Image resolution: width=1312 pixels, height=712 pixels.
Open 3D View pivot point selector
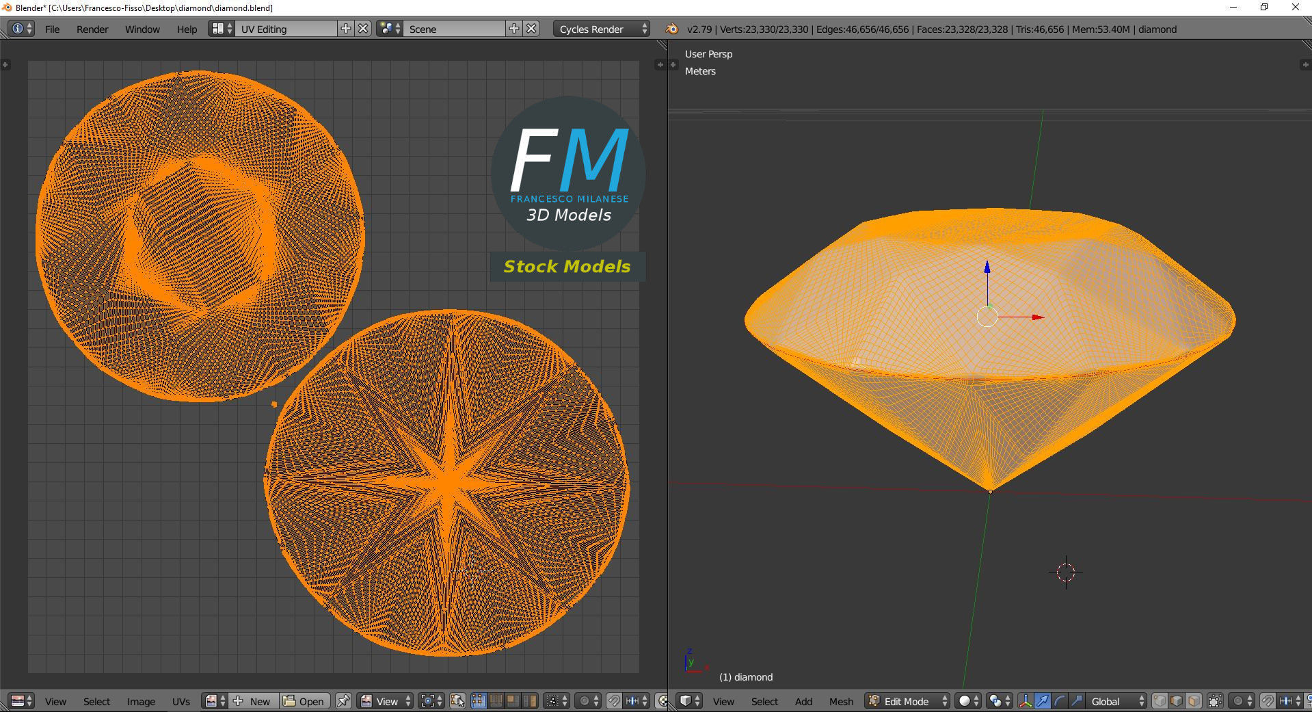pyautogui.click(x=1000, y=701)
